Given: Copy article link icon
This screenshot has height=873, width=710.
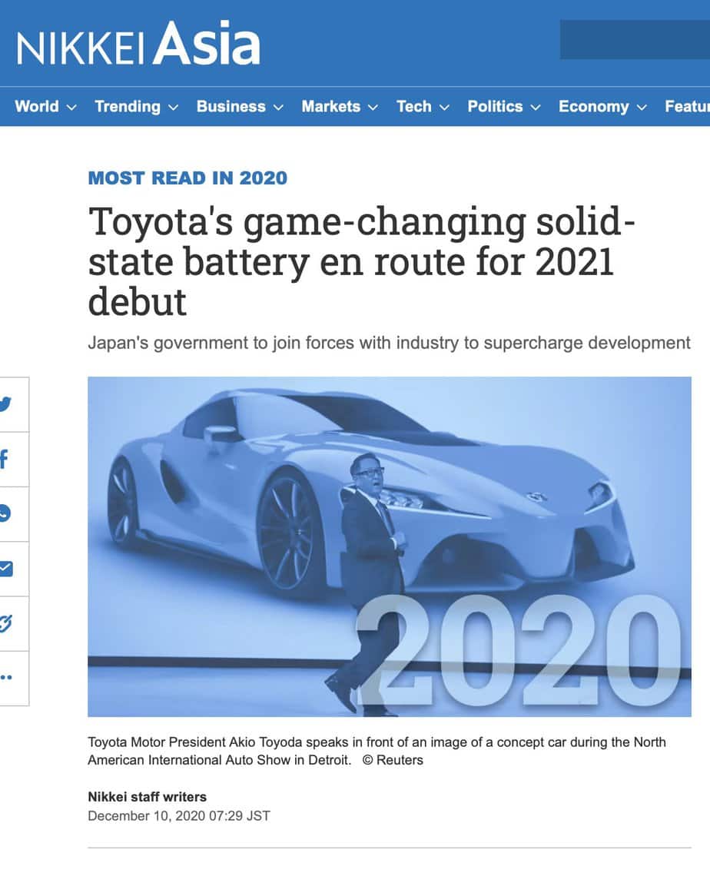Looking at the screenshot, I should (6, 623).
